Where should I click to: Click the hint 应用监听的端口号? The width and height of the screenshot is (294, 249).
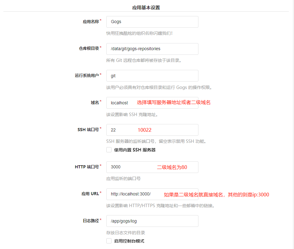pos(123,179)
